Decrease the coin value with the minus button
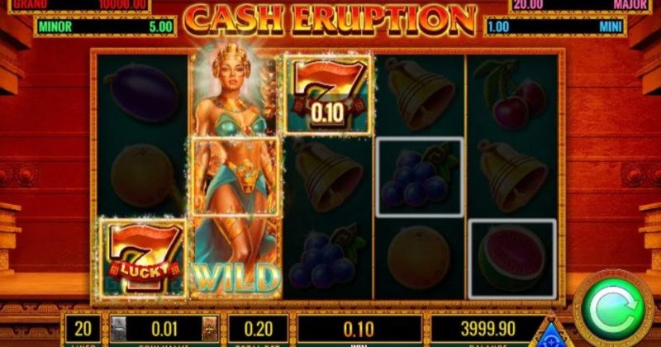This screenshot has width=661, height=347. pyautogui.click(x=118, y=329)
